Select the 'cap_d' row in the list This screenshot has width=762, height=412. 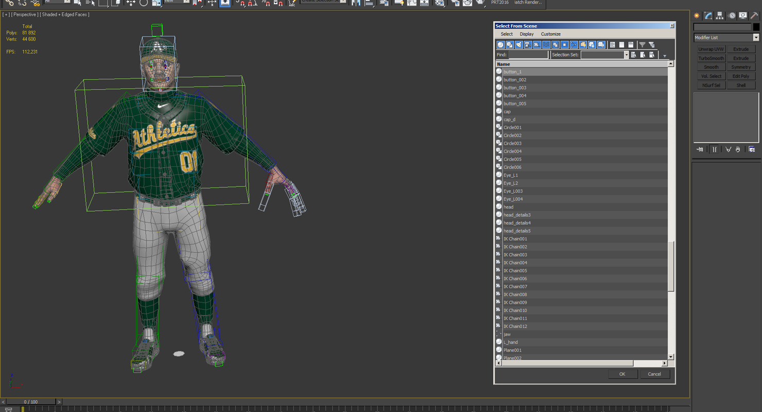click(x=581, y=119)
